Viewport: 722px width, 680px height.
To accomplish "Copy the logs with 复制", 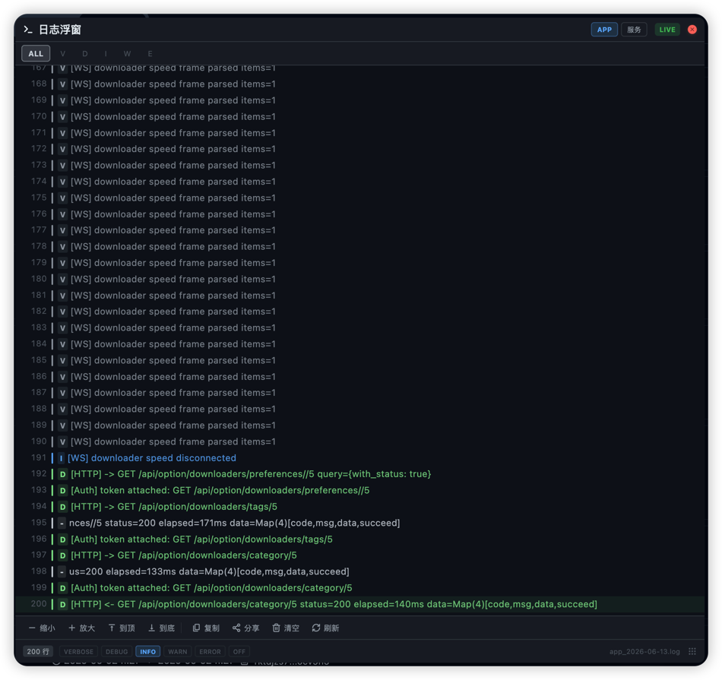I will tap(206, 628).
